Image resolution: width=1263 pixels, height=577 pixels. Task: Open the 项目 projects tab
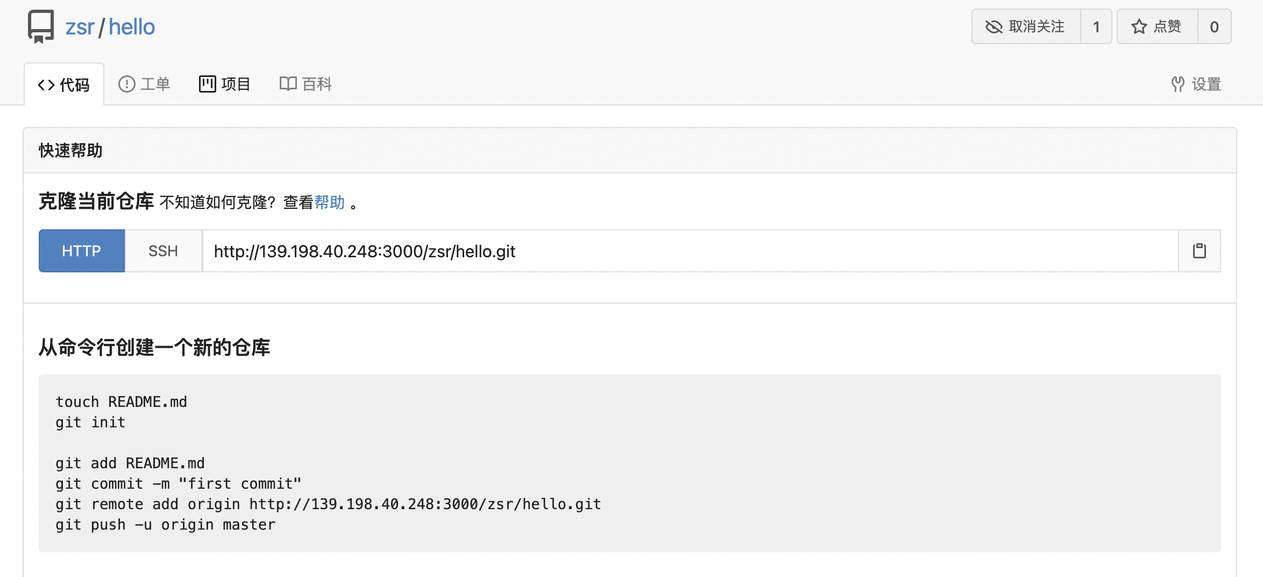click(225, 84)
